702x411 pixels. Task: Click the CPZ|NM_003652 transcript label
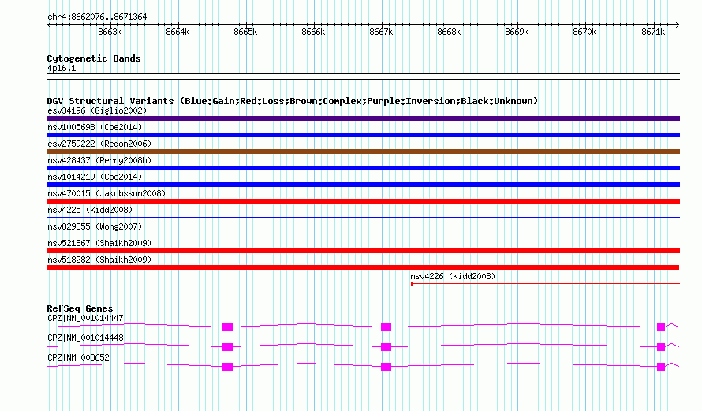click(x=78, y=357)
